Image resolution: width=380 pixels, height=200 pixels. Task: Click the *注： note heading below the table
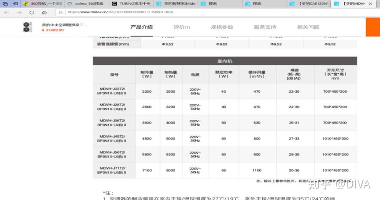108,193
